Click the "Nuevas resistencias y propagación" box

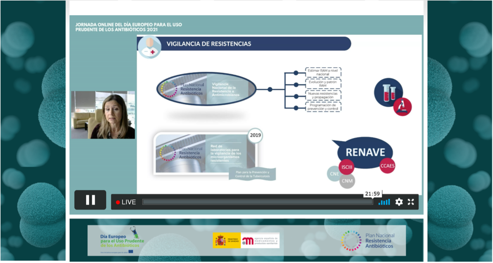tap(323, 95)
